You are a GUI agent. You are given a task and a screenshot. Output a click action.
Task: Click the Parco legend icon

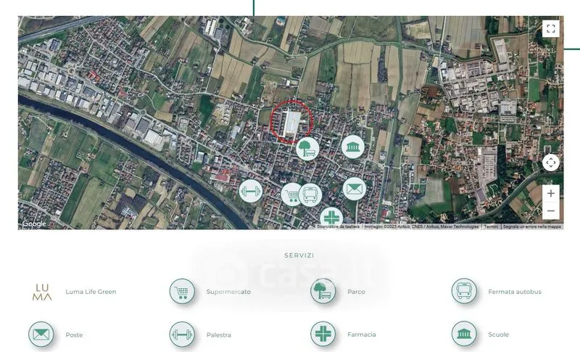[x=323, y=291]
